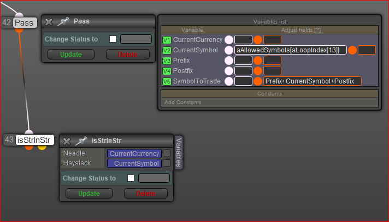Screen dimensions: 389x222
Task: Click the orange circle on CurrentSymbol row
Action: (x=352, y=50)
